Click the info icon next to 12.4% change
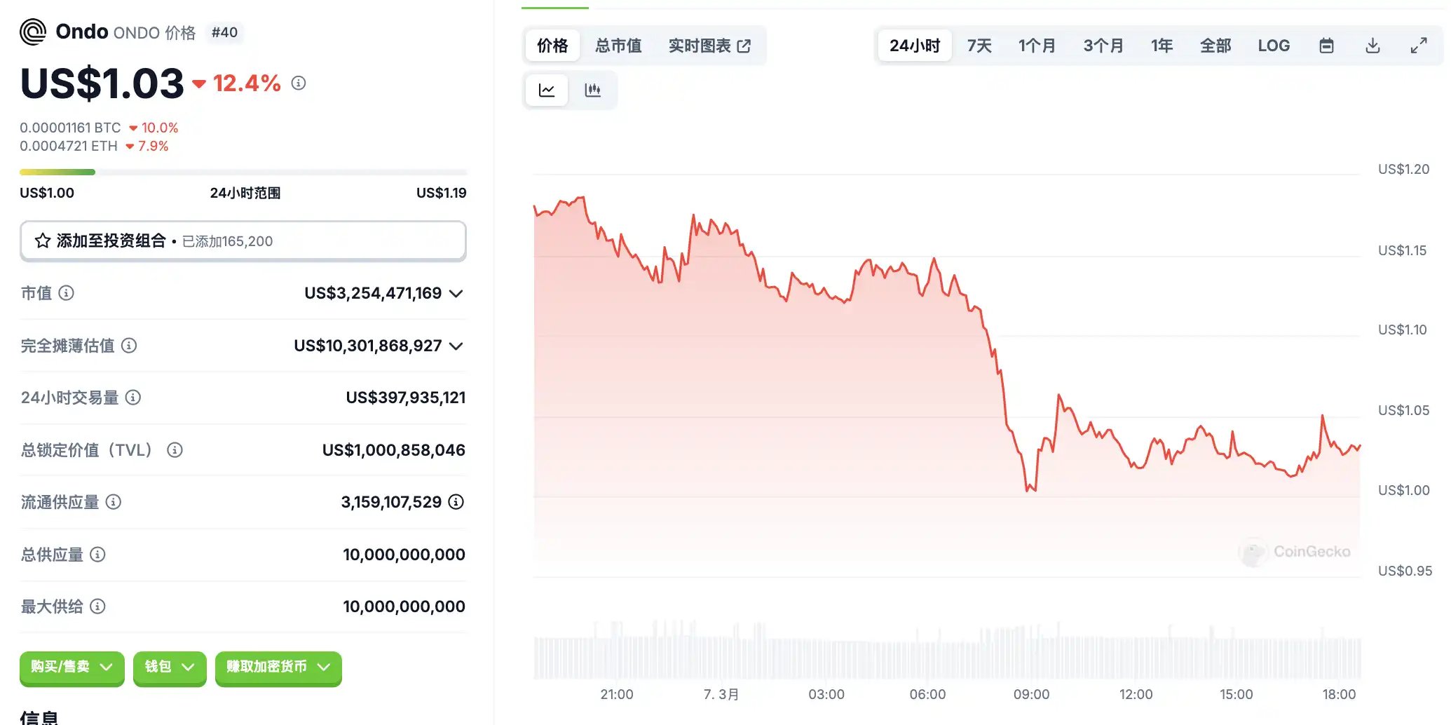 299,83
